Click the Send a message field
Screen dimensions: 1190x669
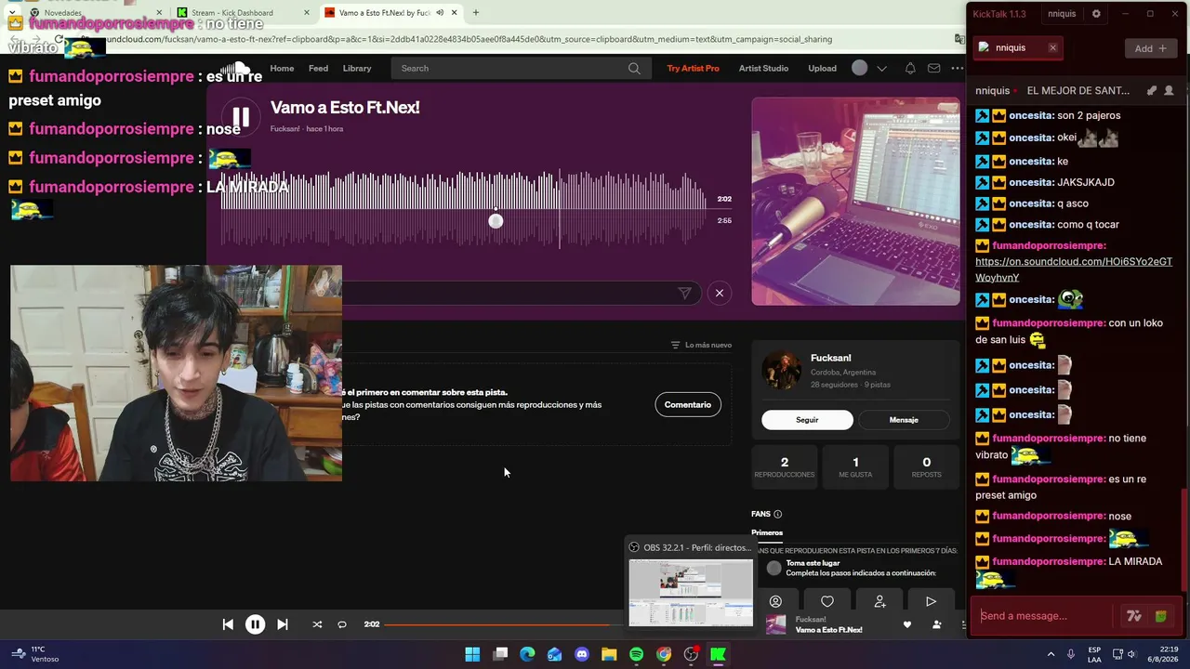tap(1044, 616)
